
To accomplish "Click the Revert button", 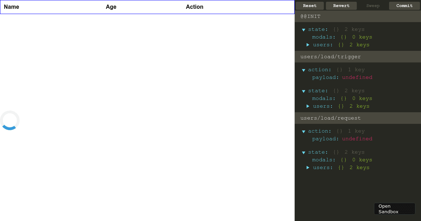I will tap(341, 6).
